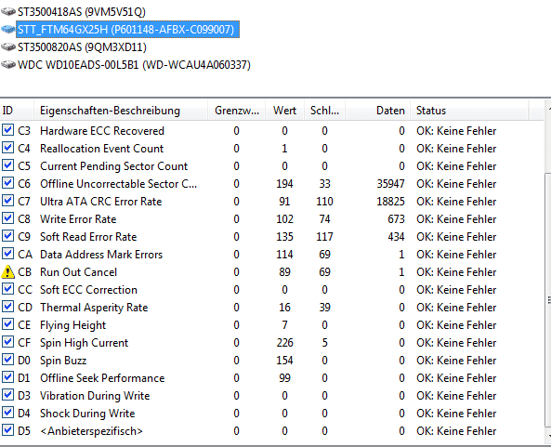The image size is (551, 447).
Task: Click Offline Uncorrectable Sector C... text
Action: [x=118, y=184]
